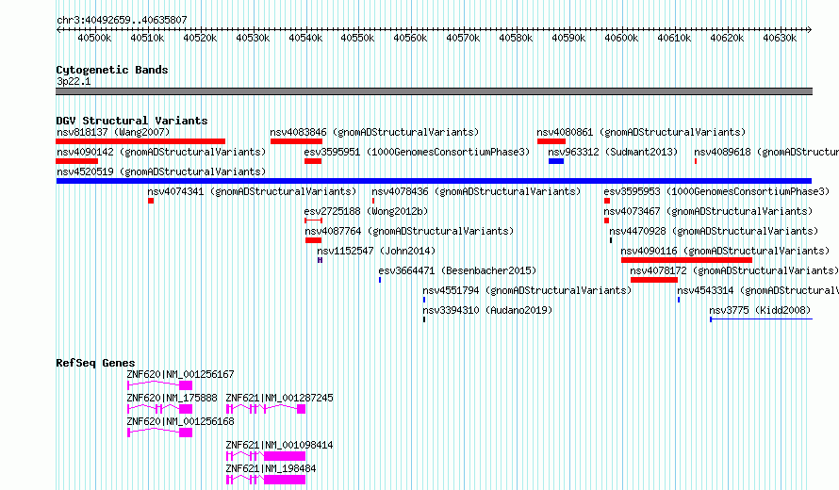Click the 40600k ruler position

click(x=621, y=38)
